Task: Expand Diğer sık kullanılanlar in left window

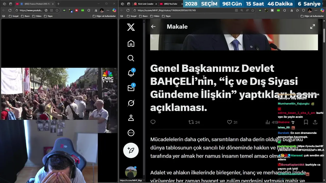Action: [104, 16]
